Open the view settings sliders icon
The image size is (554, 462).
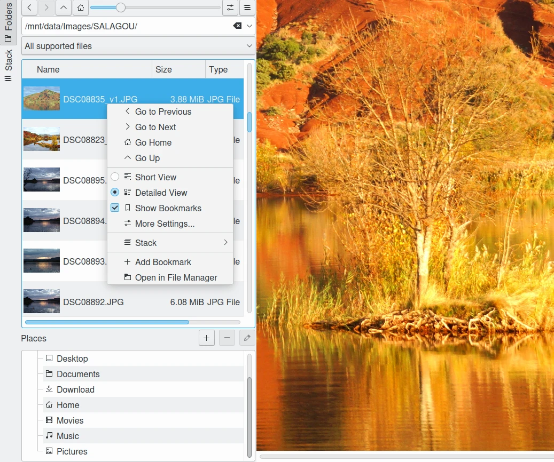[230, 7]
